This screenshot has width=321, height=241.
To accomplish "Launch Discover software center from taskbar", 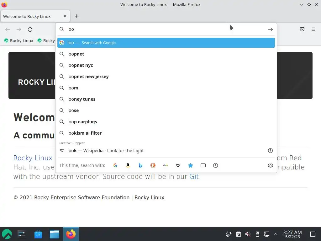I will (x=38, y=234).
